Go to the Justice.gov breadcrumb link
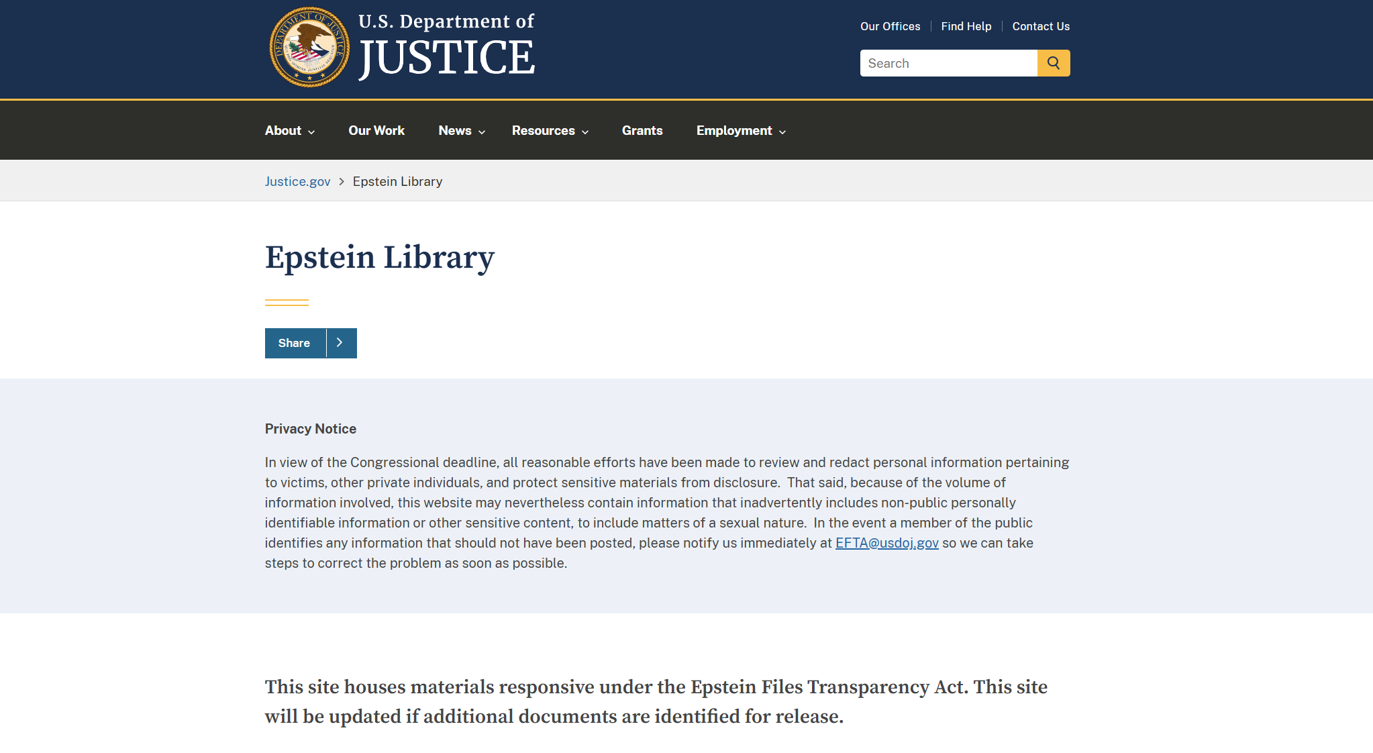 coord(297,182)
